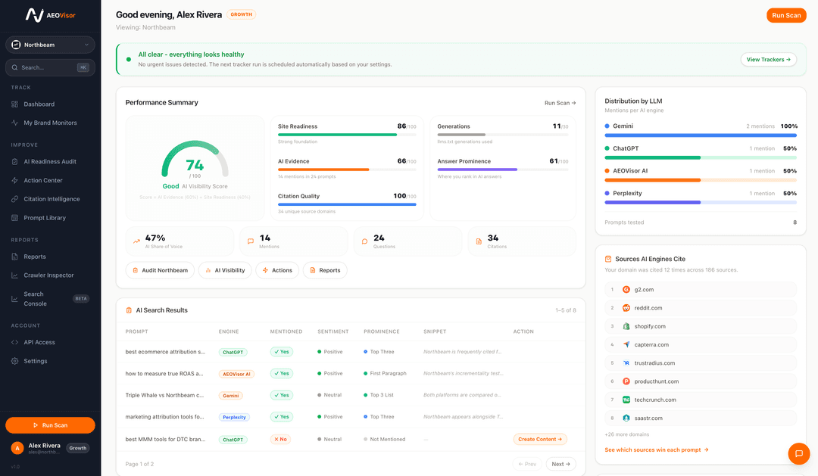
Task: Click the Reports document icon in sidebar
Action: (x=14, y=257)
